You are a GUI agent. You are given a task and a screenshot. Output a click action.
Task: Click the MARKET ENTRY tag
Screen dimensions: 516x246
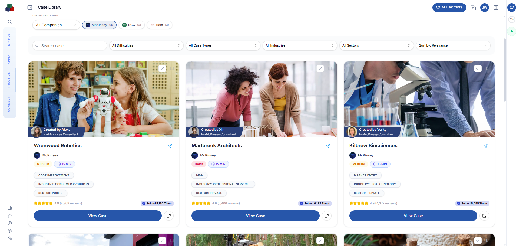(x=365, y=175)
